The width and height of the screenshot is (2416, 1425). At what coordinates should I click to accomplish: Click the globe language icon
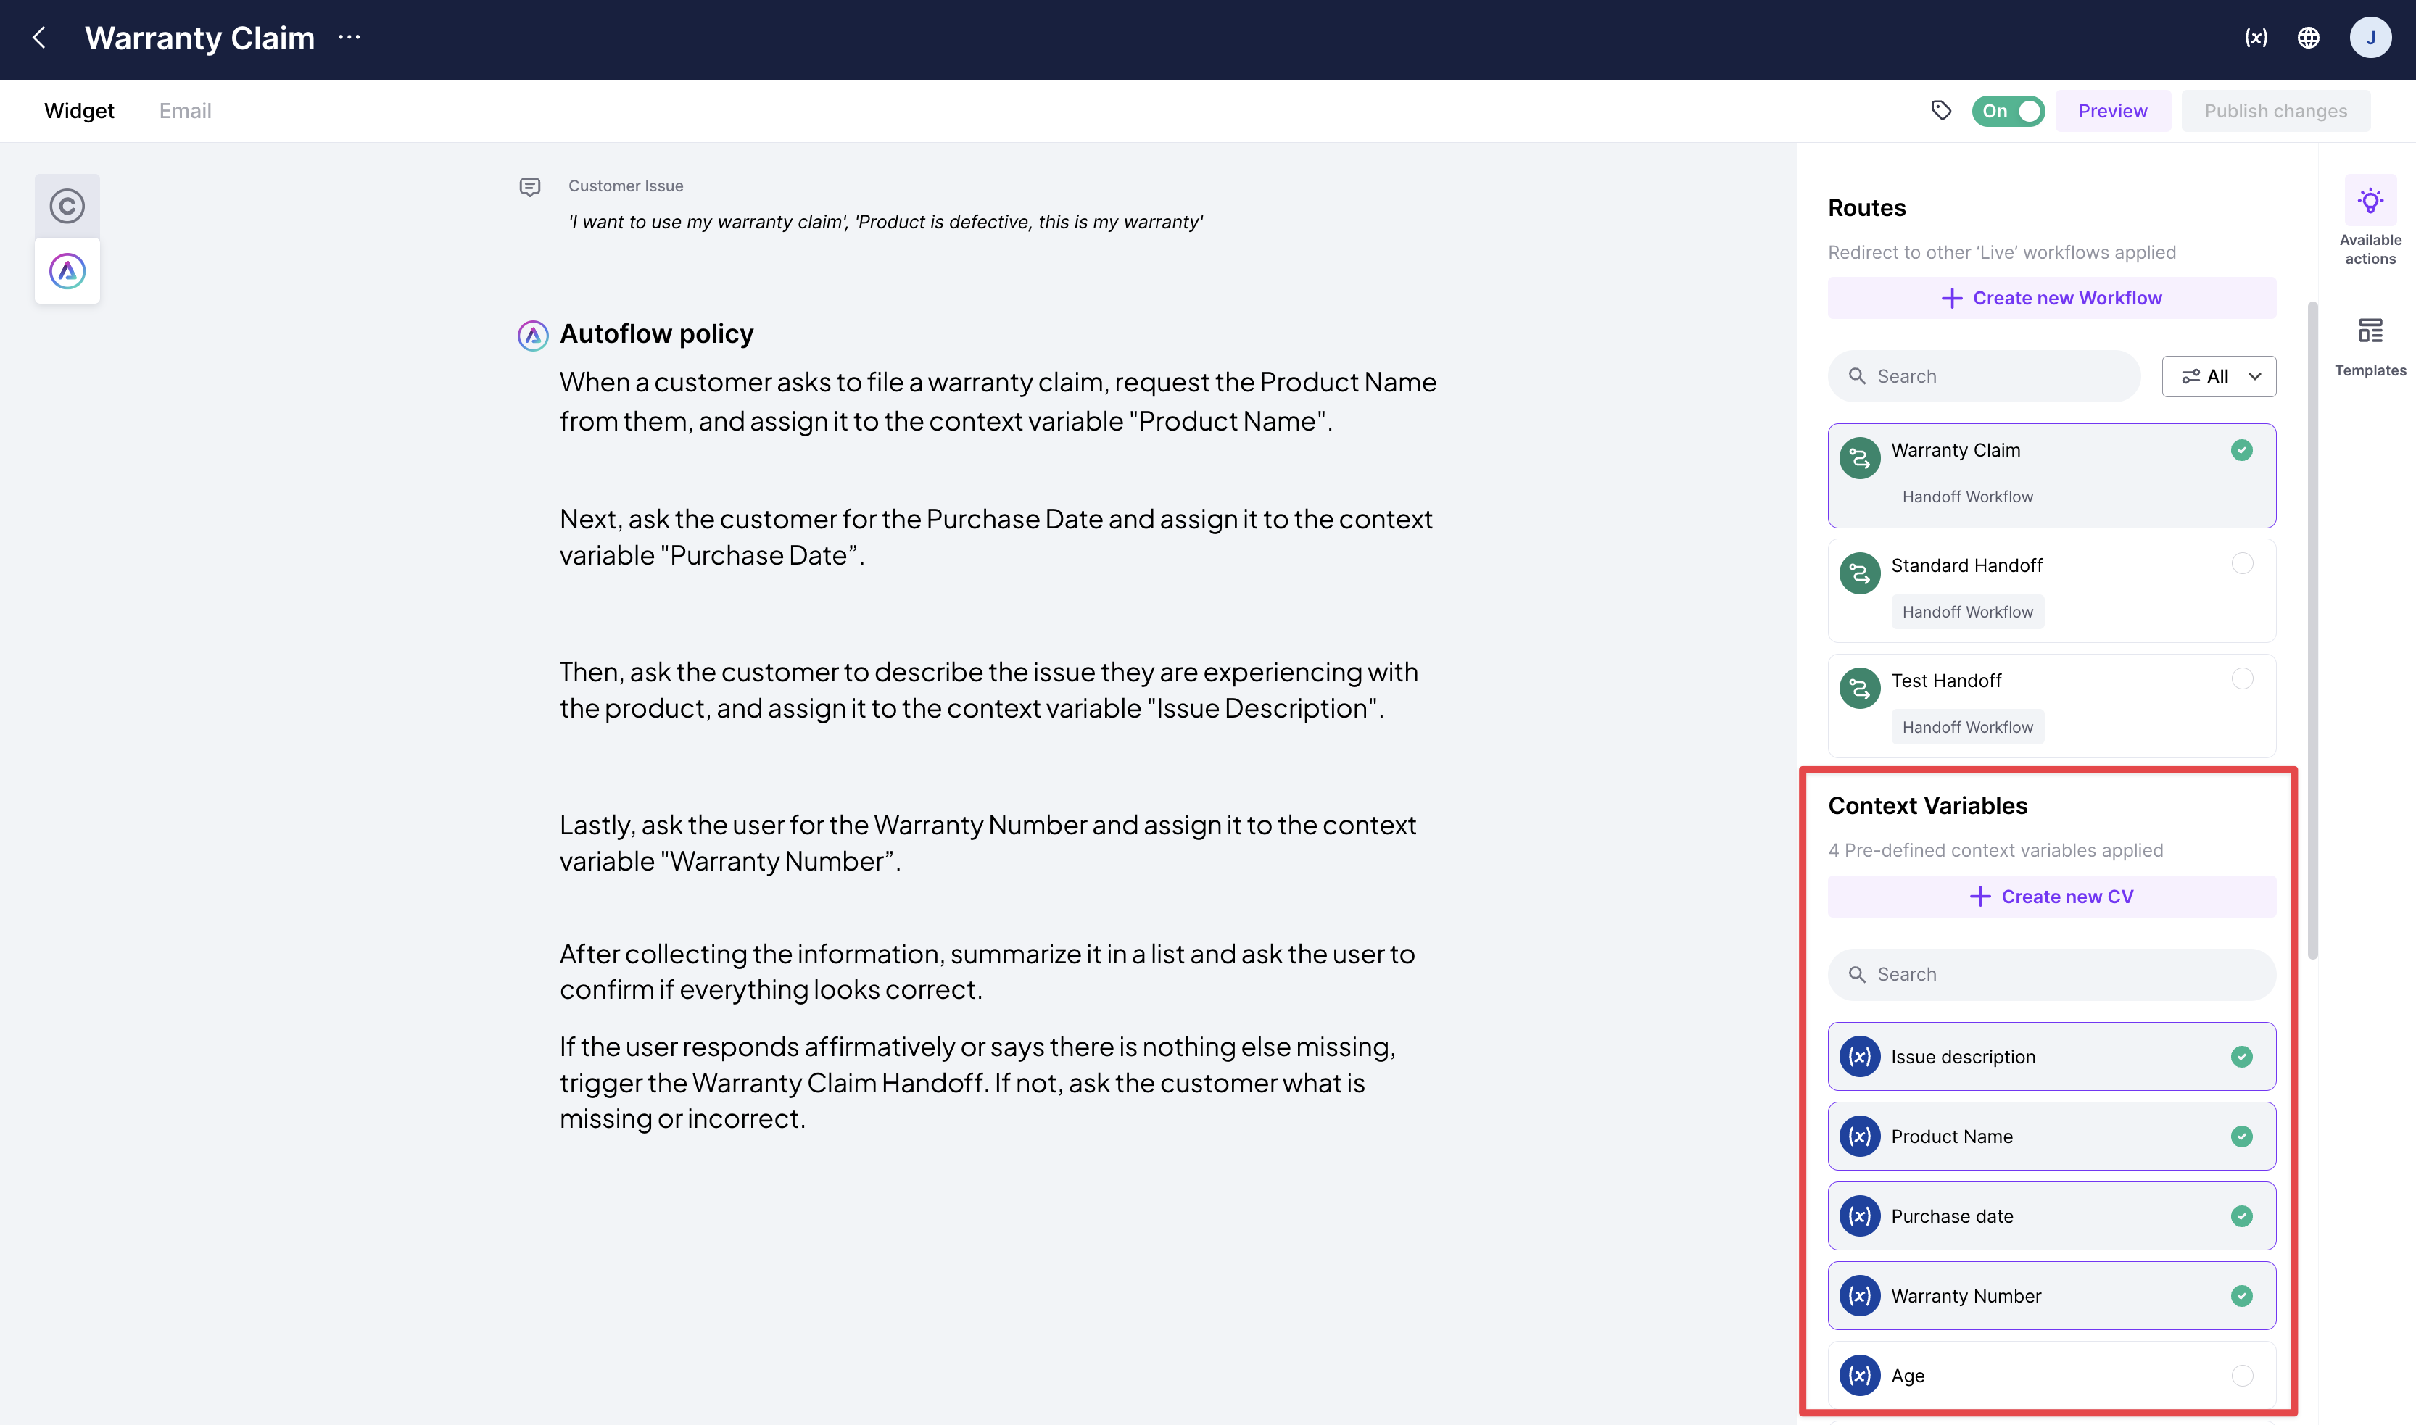(2309, 38)
